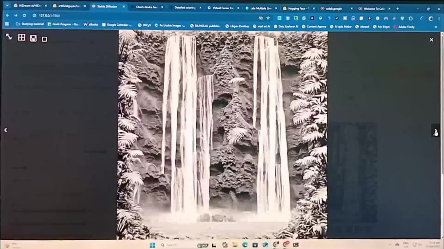444x249 pixels.
Task: Open the Content Agency bookmark
Action: pyautogui.click(x=314, y=27)
